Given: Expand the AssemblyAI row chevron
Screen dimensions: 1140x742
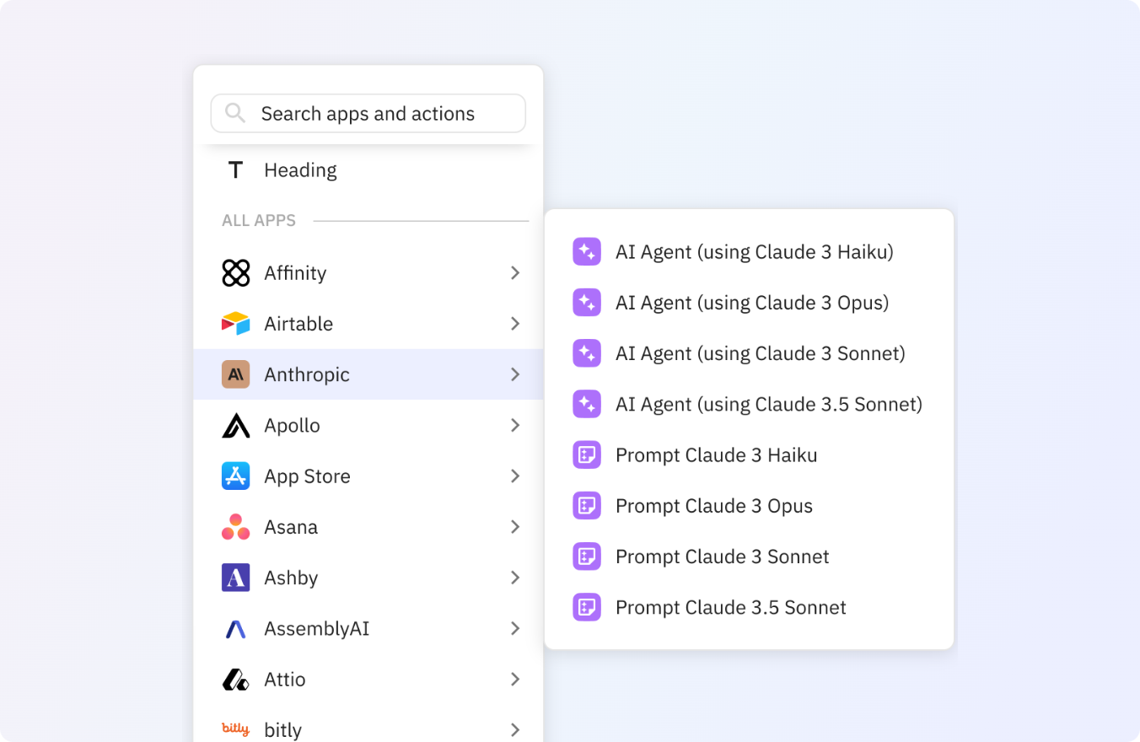Looking at the screenshot, I should click(515, 629).
